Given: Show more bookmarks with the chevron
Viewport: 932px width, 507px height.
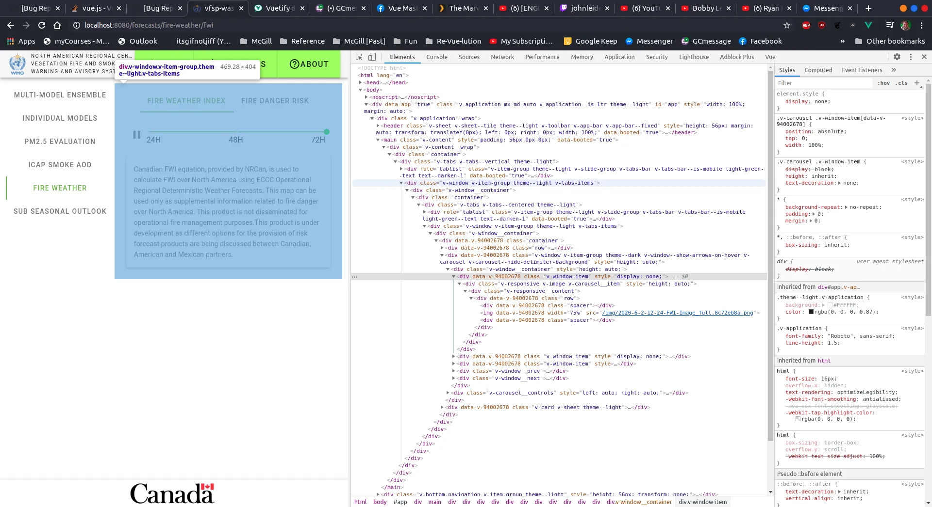Looking at the screenshot, I should 843,41.
